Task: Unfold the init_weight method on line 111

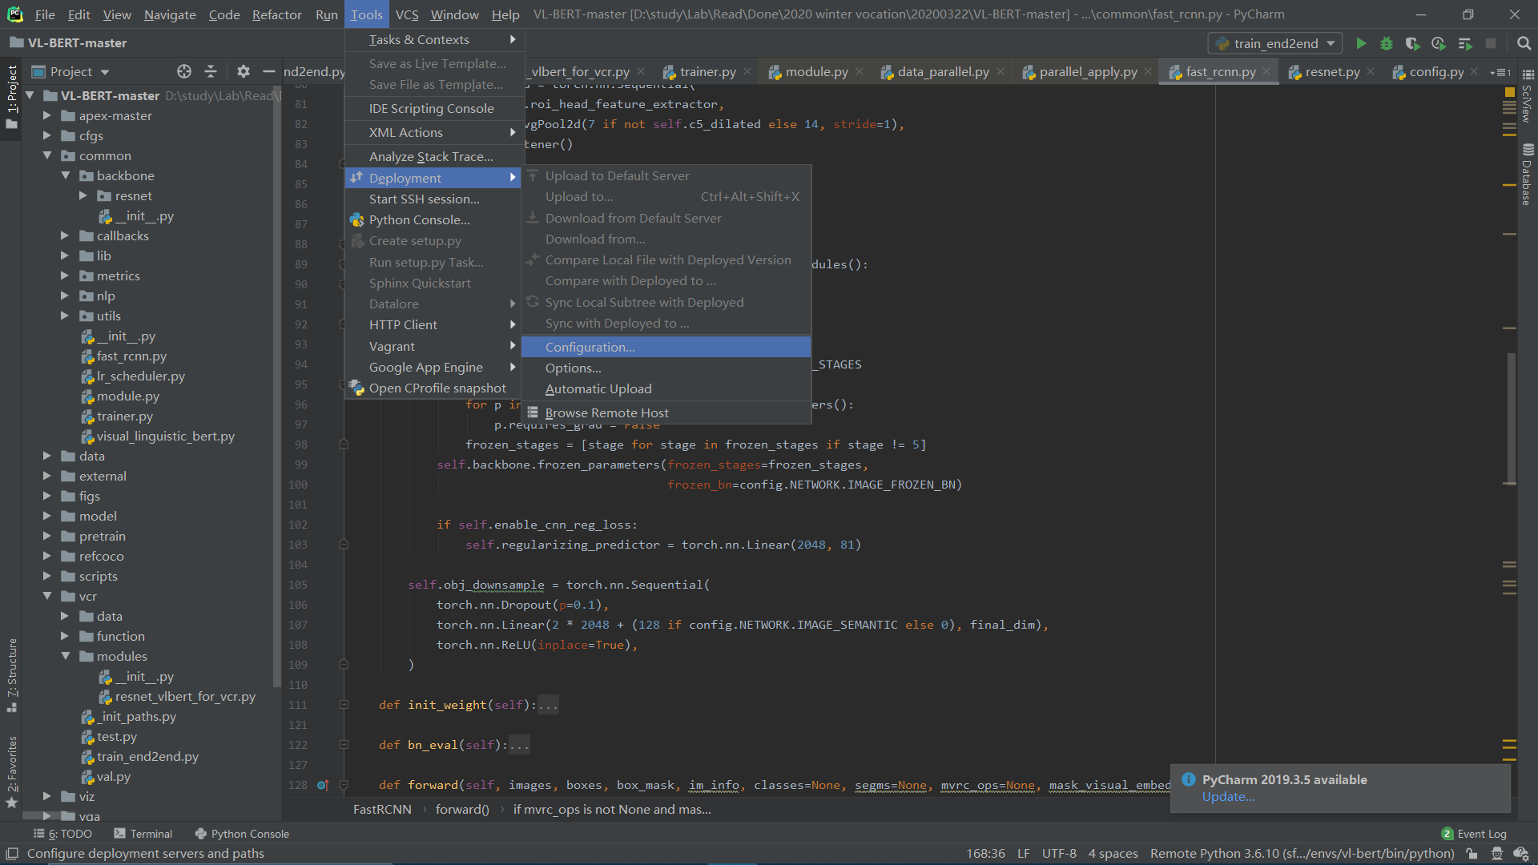Action: coord(344,705)
